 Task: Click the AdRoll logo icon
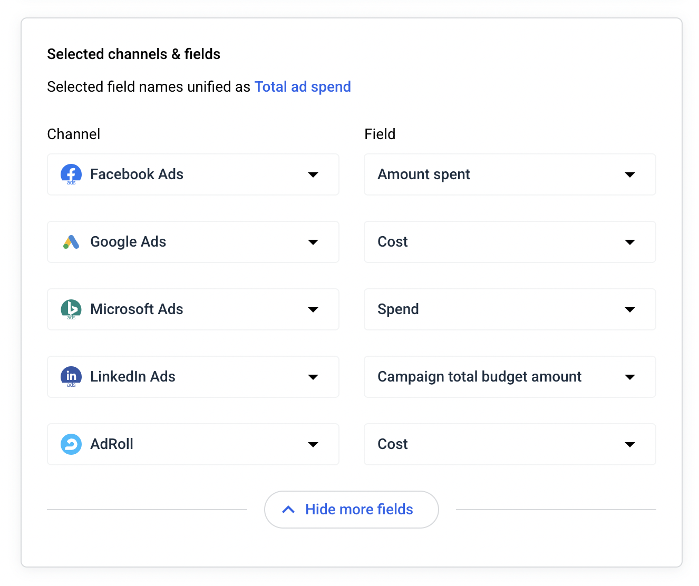[71, 444]
